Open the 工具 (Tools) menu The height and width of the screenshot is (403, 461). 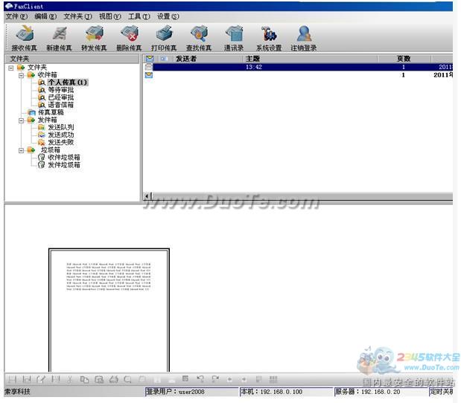[139, 16]
